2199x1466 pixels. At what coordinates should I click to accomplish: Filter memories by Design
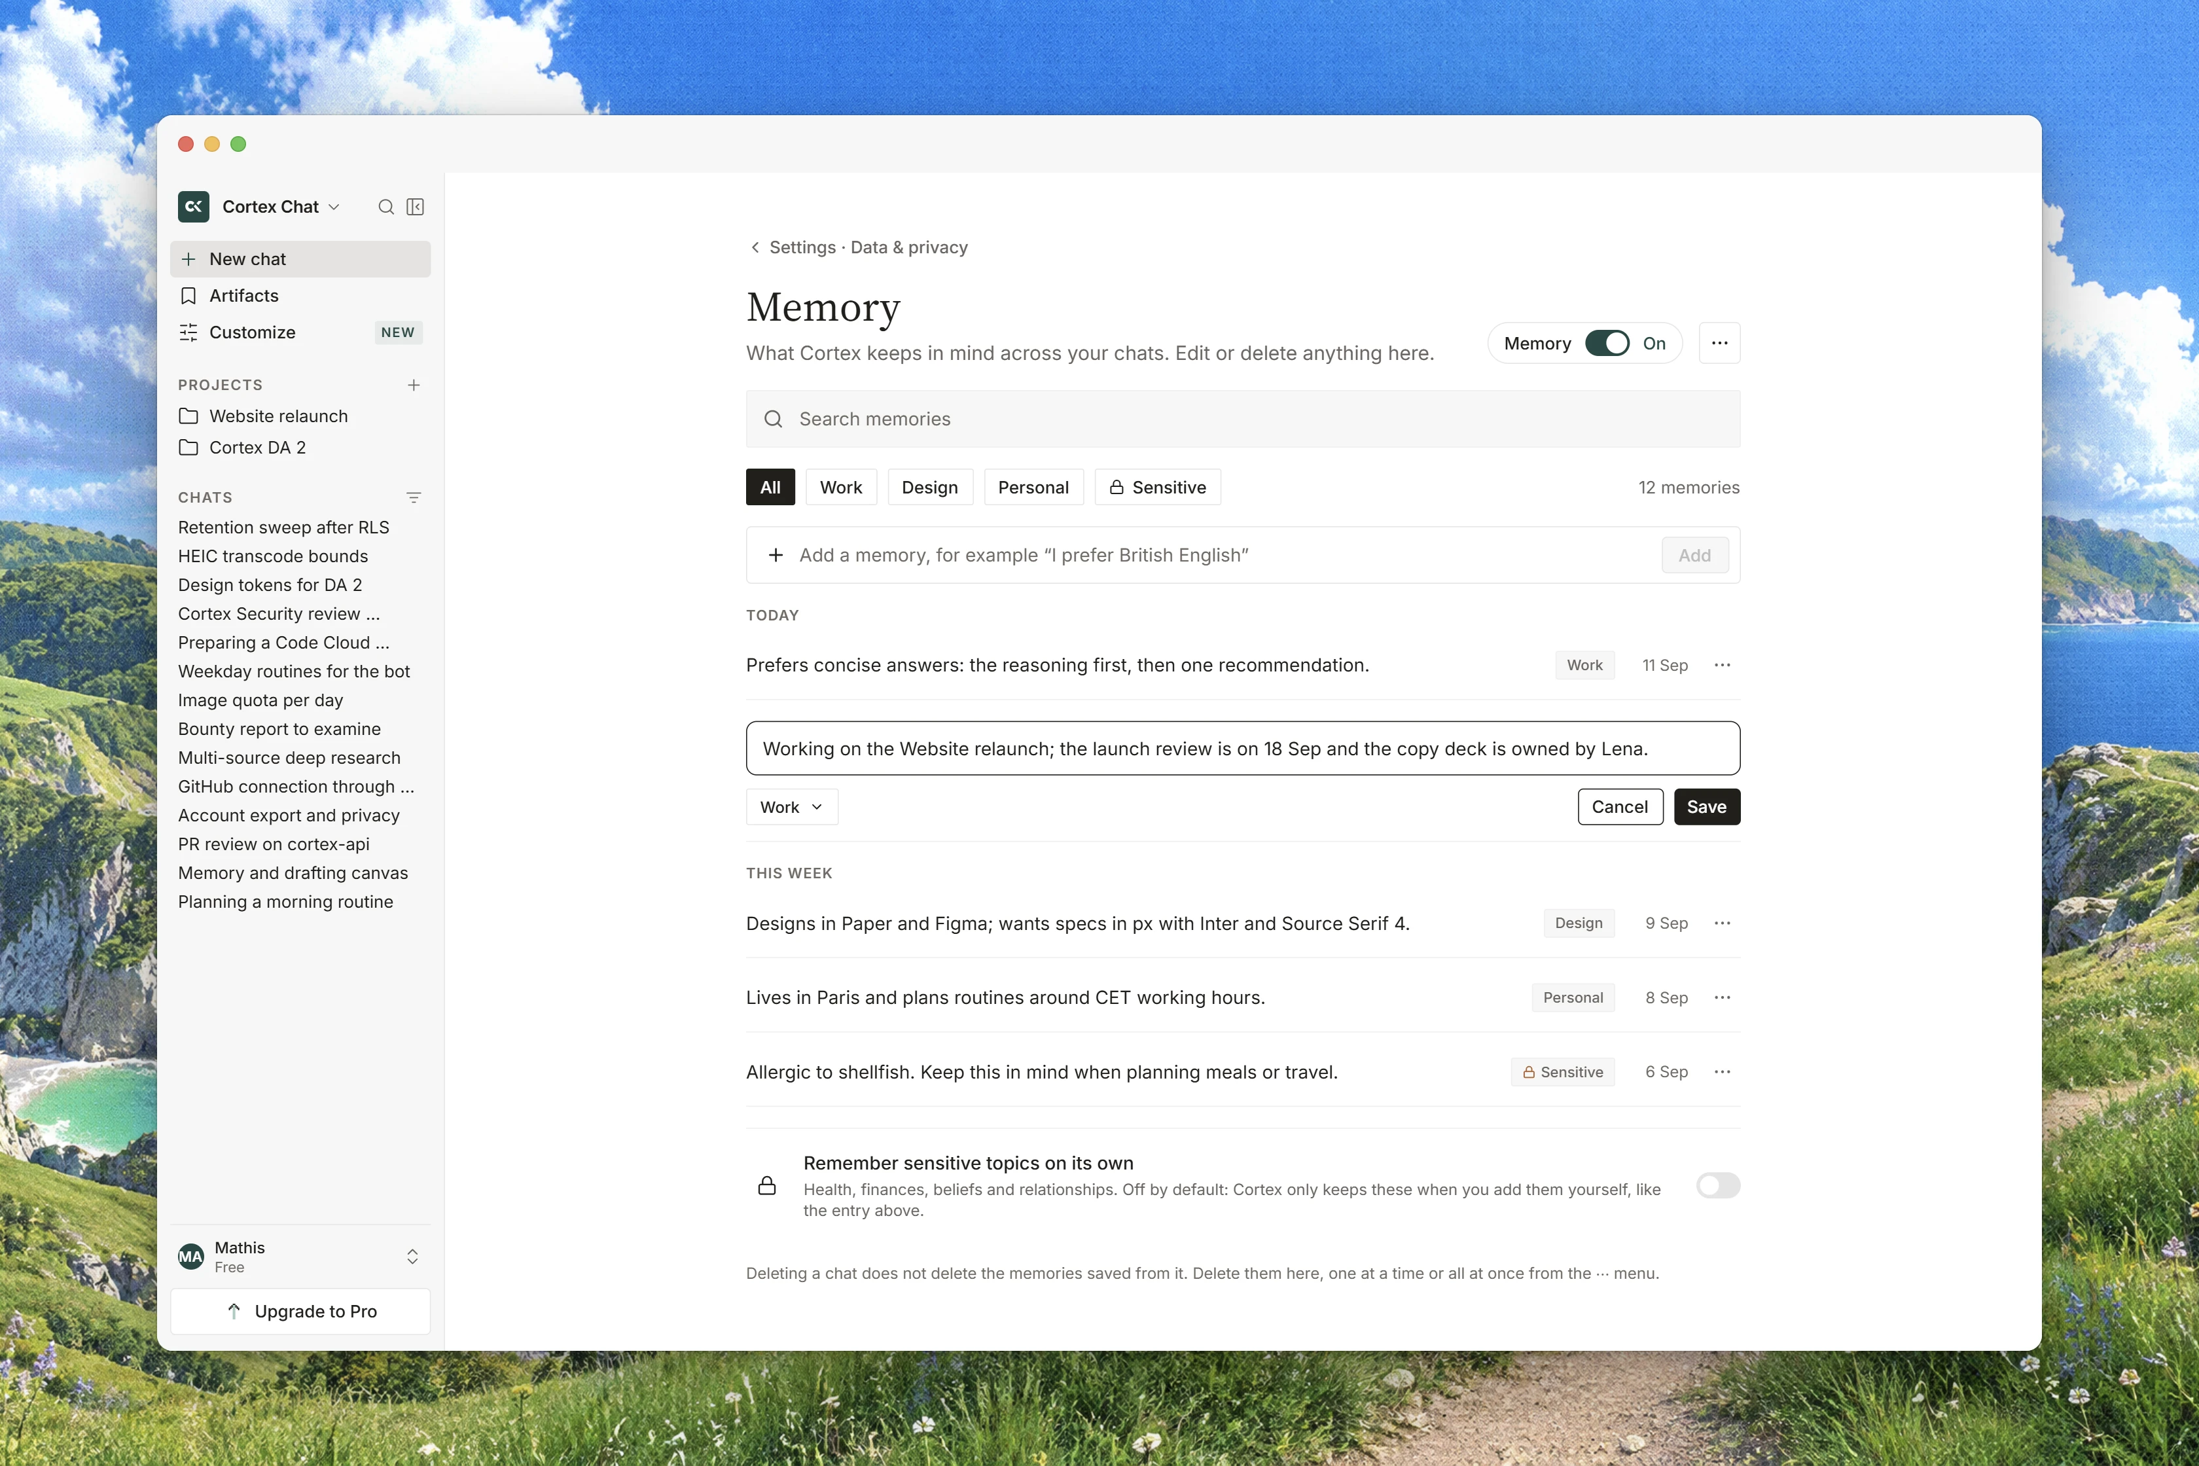[929, 487]
